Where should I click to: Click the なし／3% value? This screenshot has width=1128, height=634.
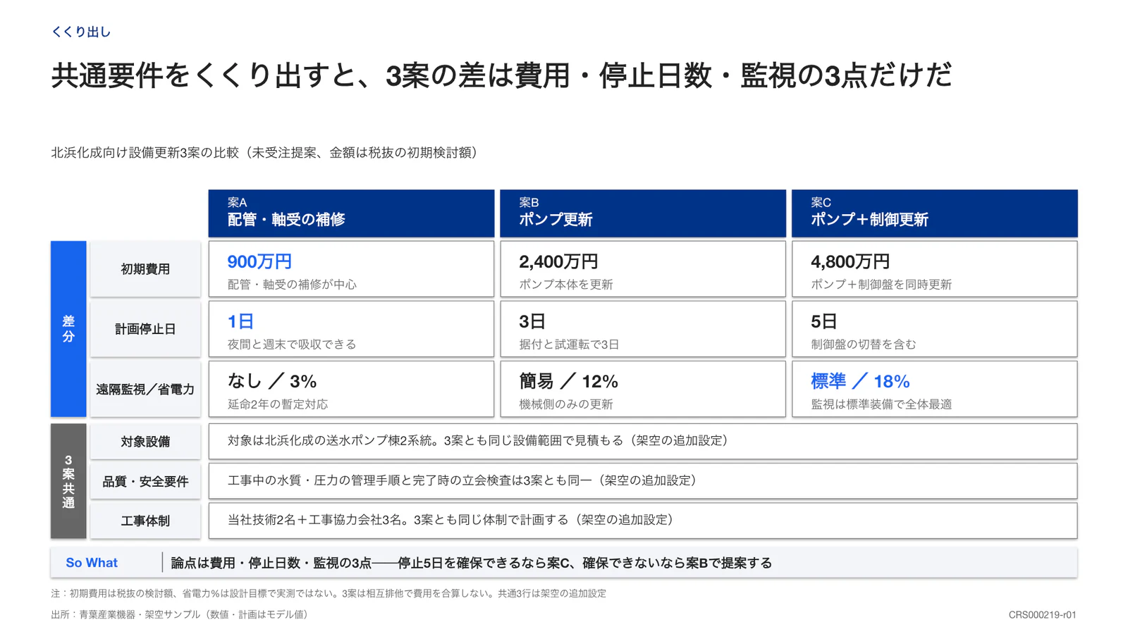tap(272, 381)
